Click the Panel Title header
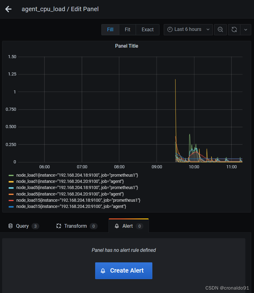The height and width of the screenshot is (293, 254). [126, 46]
